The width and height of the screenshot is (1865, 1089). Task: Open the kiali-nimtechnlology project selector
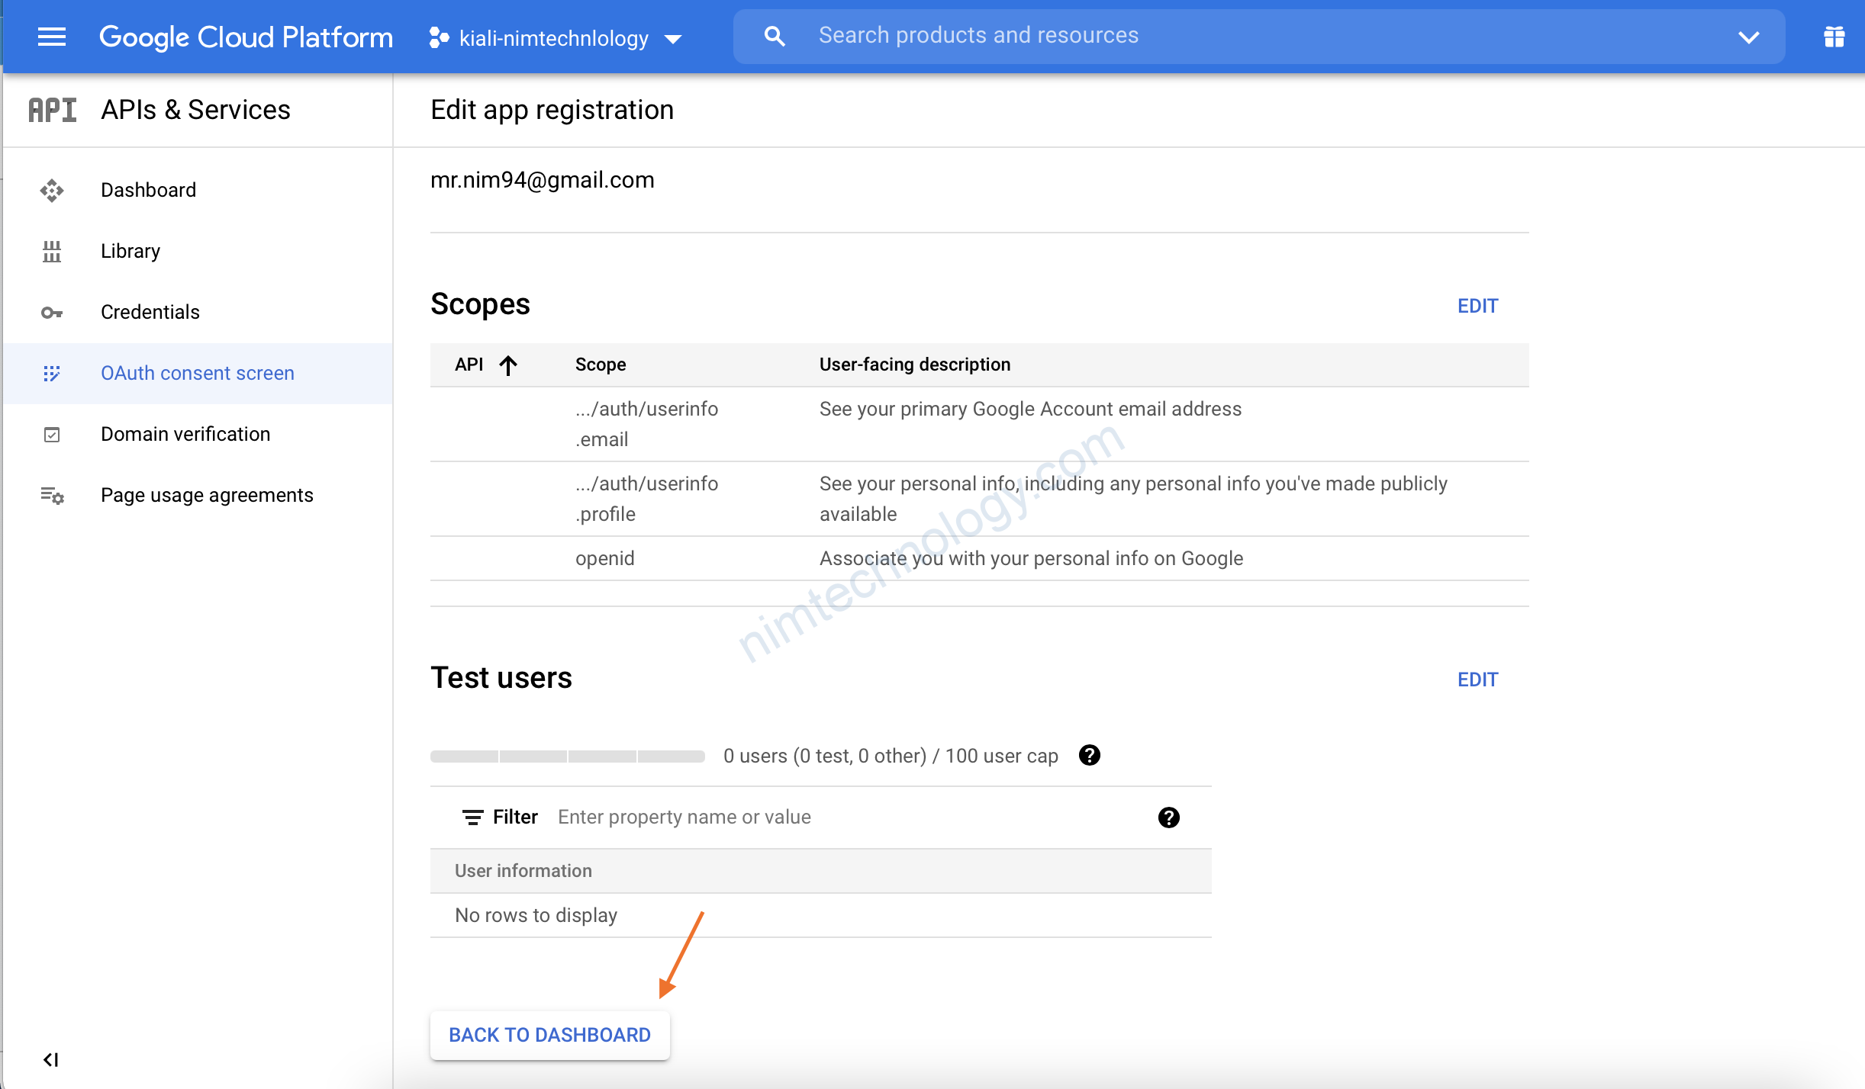point(556,38)
